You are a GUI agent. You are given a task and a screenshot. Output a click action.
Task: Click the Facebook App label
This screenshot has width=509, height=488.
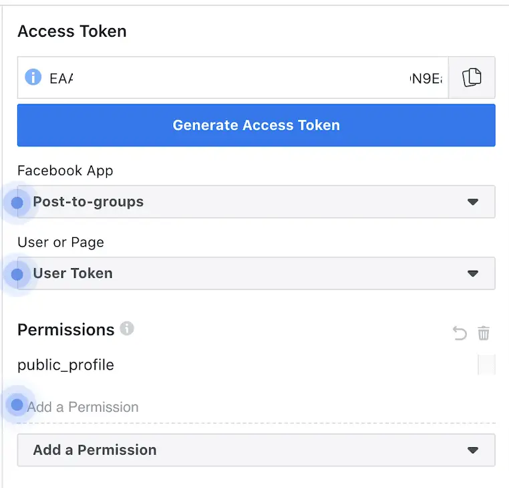(65, 170)
